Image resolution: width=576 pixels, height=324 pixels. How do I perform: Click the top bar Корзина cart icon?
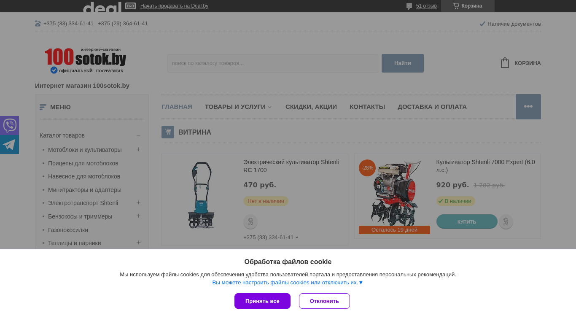(x=456, y=6)
